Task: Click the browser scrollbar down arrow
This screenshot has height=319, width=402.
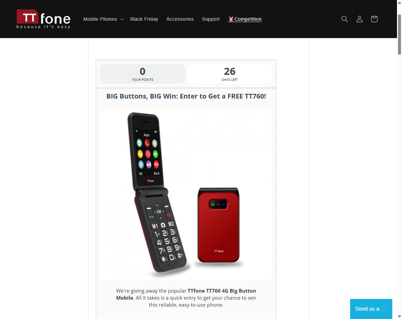Action: 399,316
